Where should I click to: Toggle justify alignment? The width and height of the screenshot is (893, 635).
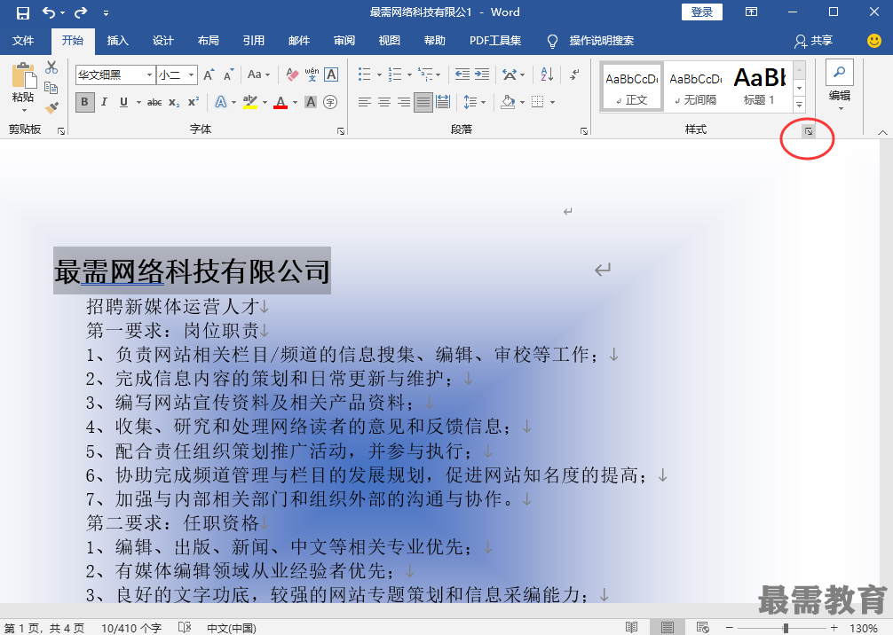point(423,102)
